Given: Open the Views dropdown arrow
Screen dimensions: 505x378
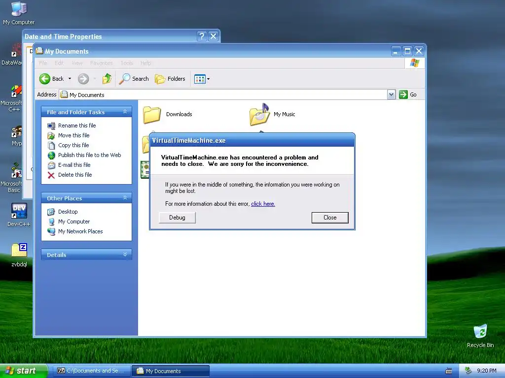Looking at the screenshot, I should (209, 79).
